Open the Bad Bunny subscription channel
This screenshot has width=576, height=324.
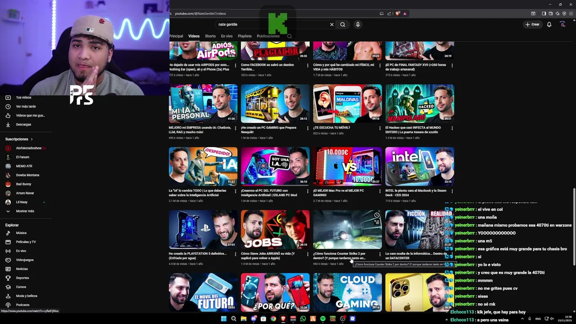(x=18, y=184)
